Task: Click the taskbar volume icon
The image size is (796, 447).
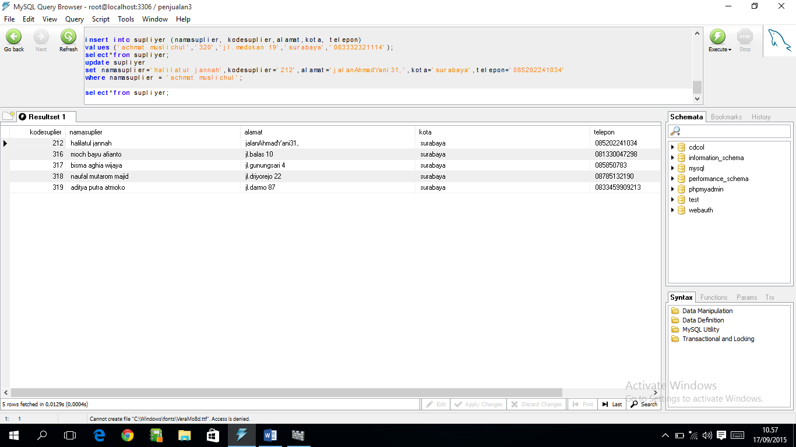Action: point(707,435)
